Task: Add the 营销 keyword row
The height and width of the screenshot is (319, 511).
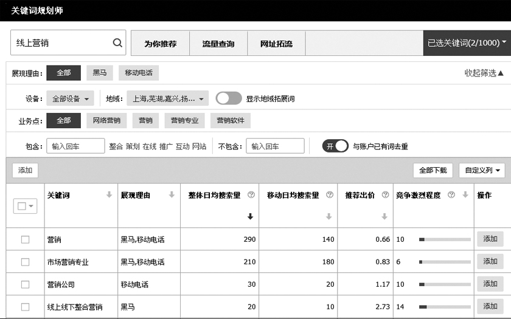Action: point(490,239)
